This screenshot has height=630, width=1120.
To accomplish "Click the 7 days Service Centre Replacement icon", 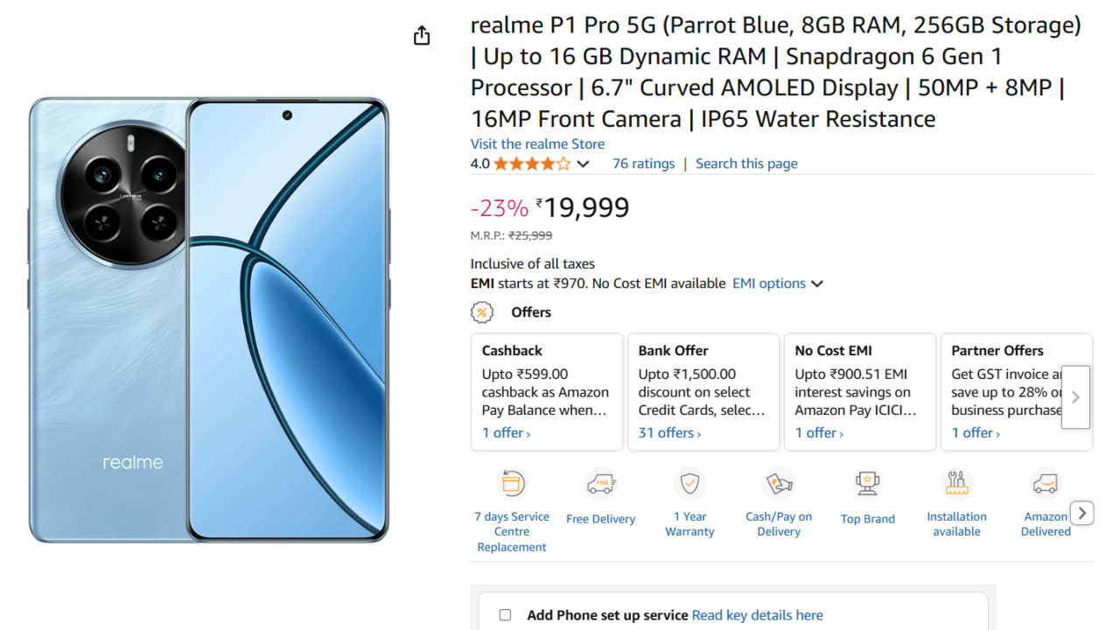I will click(512, 483).
